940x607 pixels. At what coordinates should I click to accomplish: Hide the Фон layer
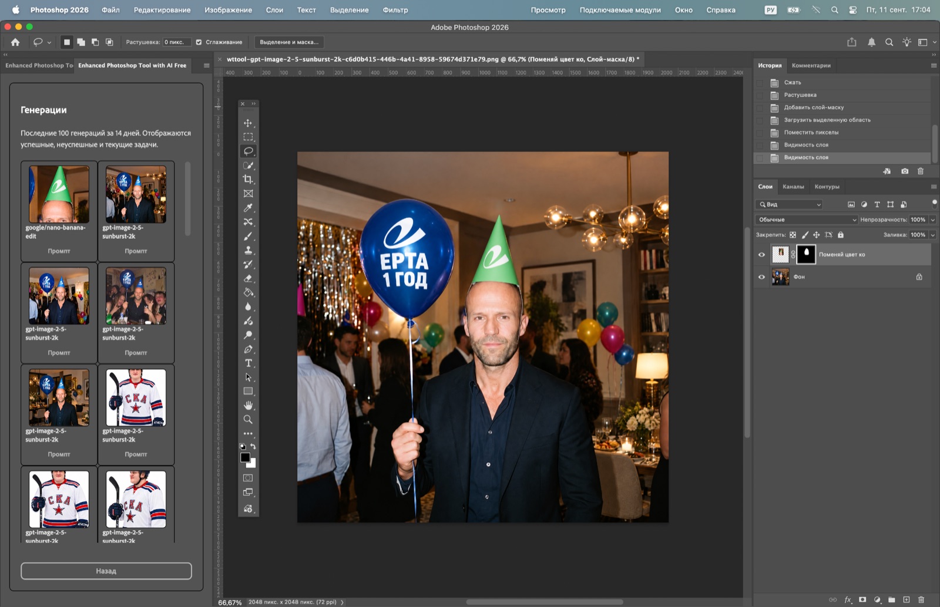point(761,277)
